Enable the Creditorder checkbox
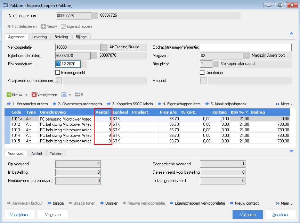Viewport: 300px width, 223px height. [202, 73]
